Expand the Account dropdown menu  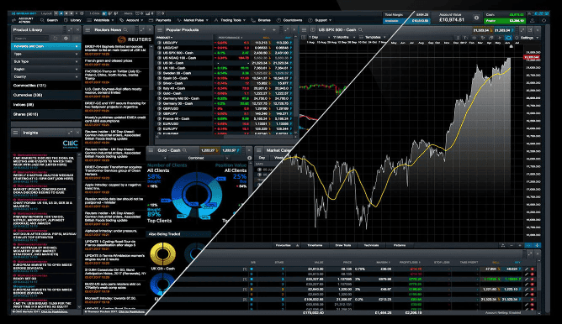[x=131, y=20]
